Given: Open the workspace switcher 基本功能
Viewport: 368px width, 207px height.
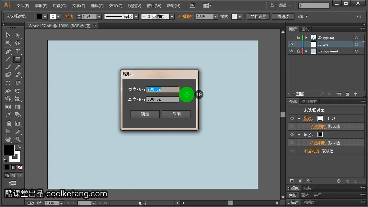Looking at the screenshot, I should [x=280, y=5].
